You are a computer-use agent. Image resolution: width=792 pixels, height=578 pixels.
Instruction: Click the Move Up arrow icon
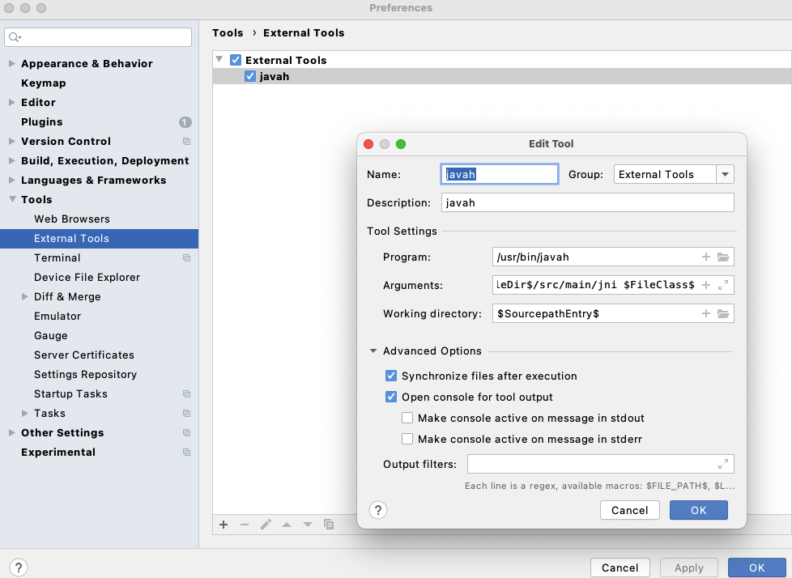pyautogui.click(x=287, y=525)
